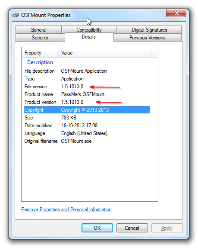Select the Language property label

(x=35, y=133)
